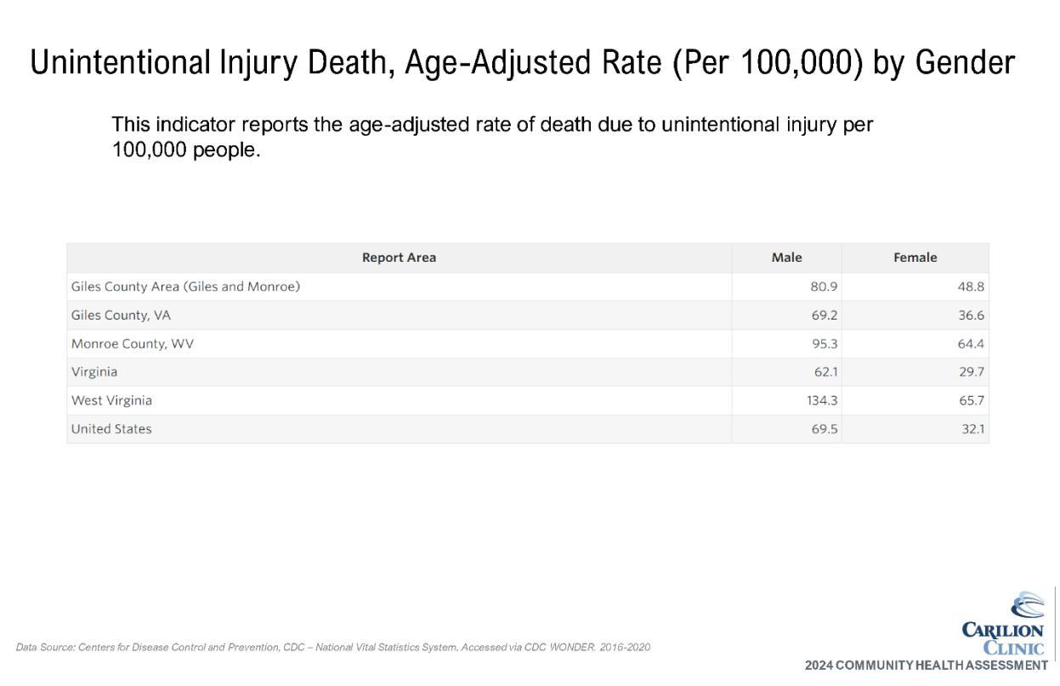Viewport: 1060px width, 686px height.
Task: Select Giles County, VA female rate 36.6
Action: [x=971, y=315]
